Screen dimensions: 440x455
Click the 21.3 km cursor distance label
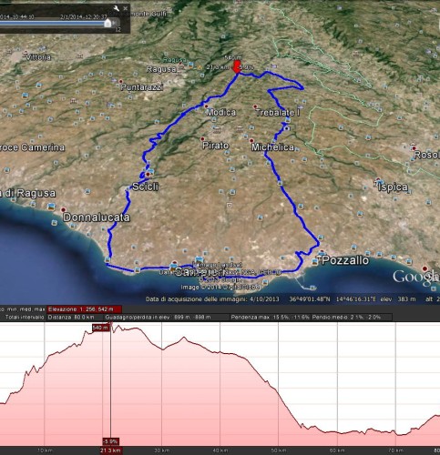110,450
